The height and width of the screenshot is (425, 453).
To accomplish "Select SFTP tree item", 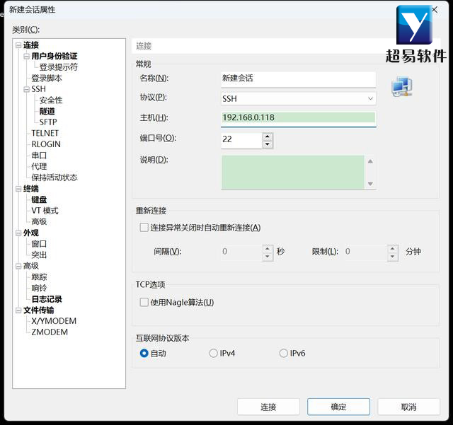I will (48, 122).
